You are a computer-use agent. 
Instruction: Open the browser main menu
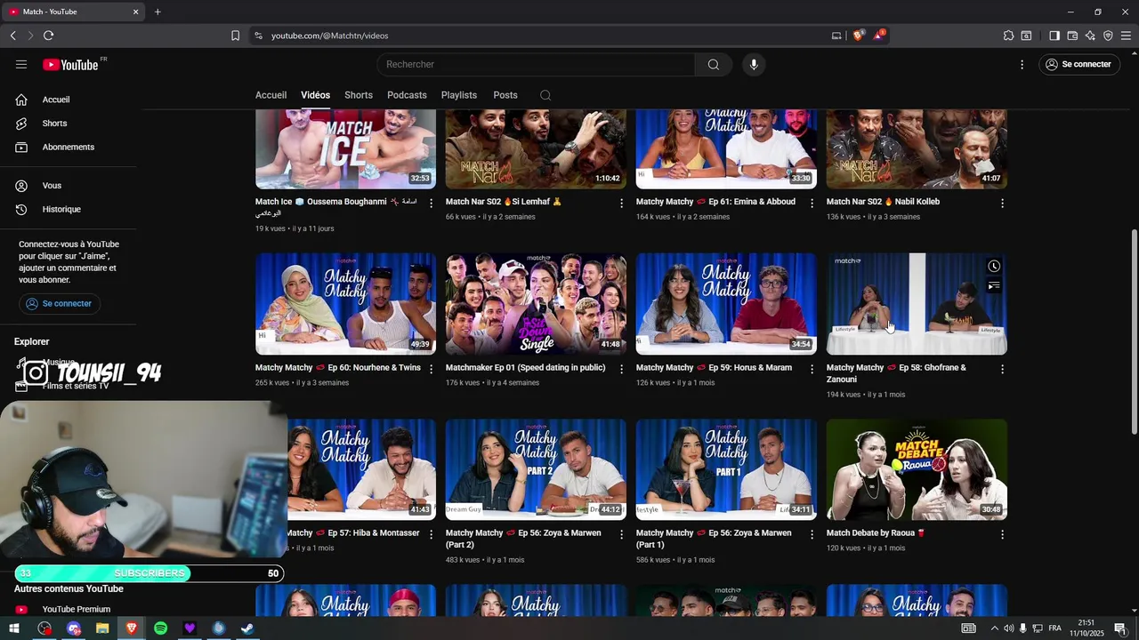1127,36
